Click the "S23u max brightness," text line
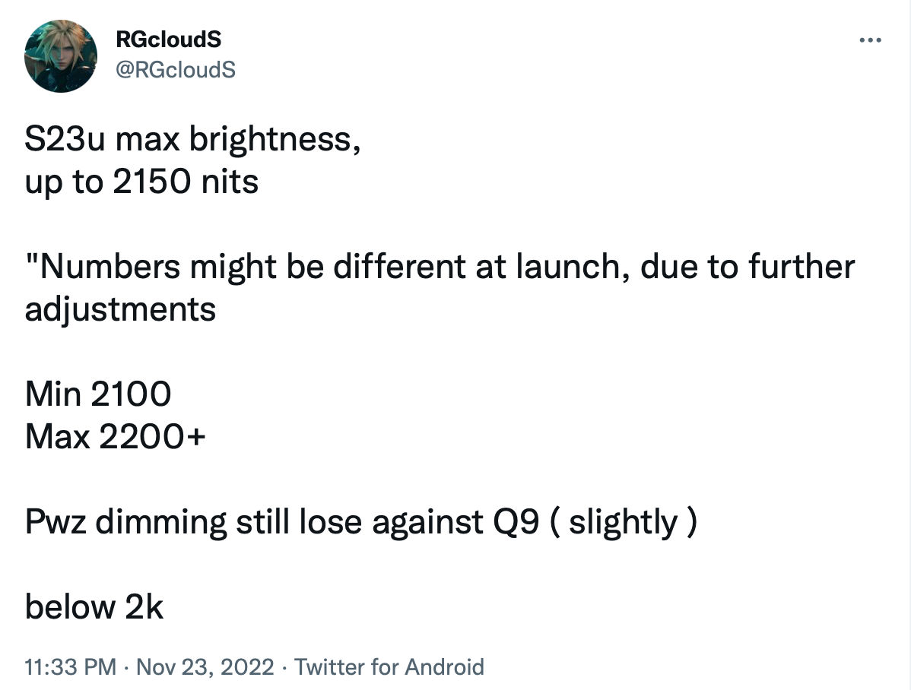 (193, 140)
